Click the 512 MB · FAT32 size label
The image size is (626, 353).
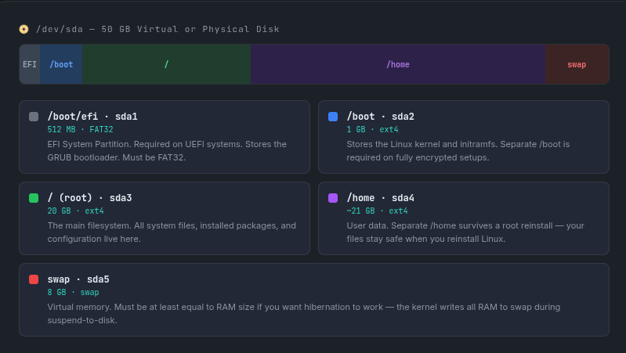coord(80,130)
